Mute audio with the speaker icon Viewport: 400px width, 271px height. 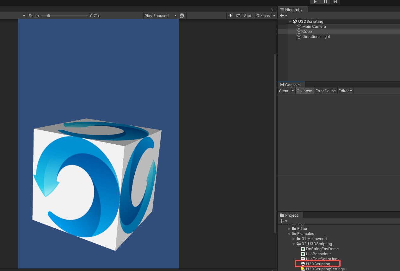pos(231,15)
